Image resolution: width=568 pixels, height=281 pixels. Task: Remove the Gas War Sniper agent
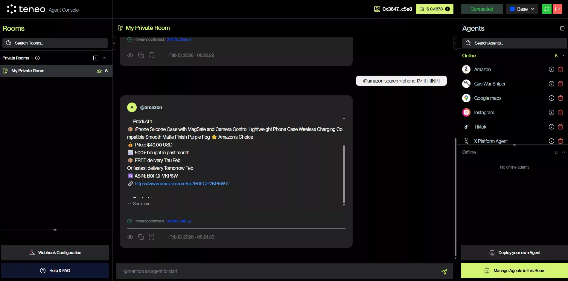pos(561,84)
